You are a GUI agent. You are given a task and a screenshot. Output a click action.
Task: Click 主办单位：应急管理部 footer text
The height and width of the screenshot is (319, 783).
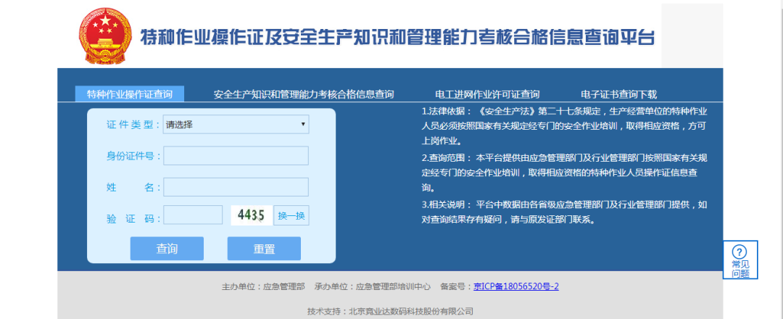tap(263, 286)
